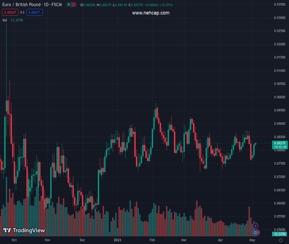
Task: Click the red sell price 0.88269 button
Action: pyautogui.click(x=10, y=12)
